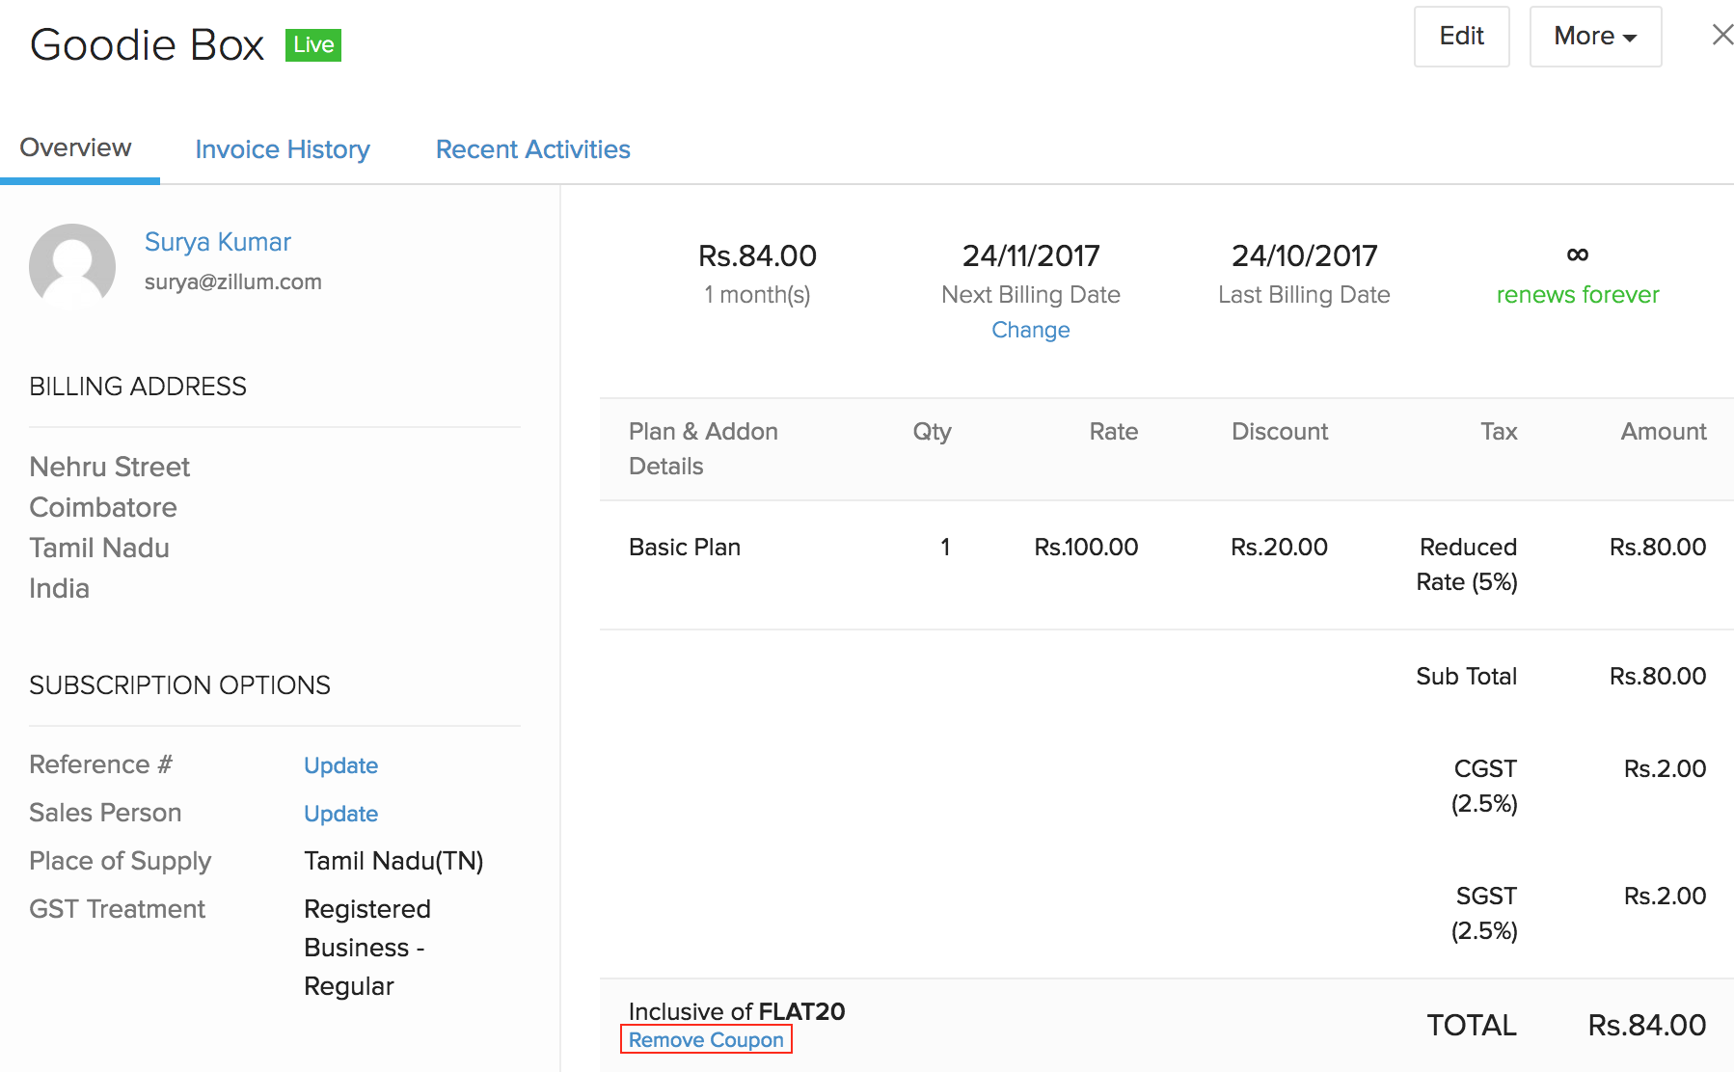Click the renews forever text
This screenshot has width=1734, height=1072.
[1577, 295]
